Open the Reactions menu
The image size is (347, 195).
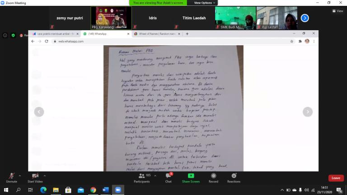tap(234, 177)
